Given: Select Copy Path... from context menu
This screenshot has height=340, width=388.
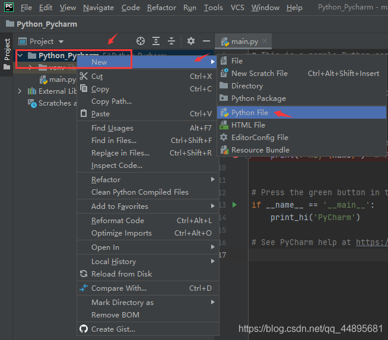Looking at the screenshot, I should coord(148,101).
